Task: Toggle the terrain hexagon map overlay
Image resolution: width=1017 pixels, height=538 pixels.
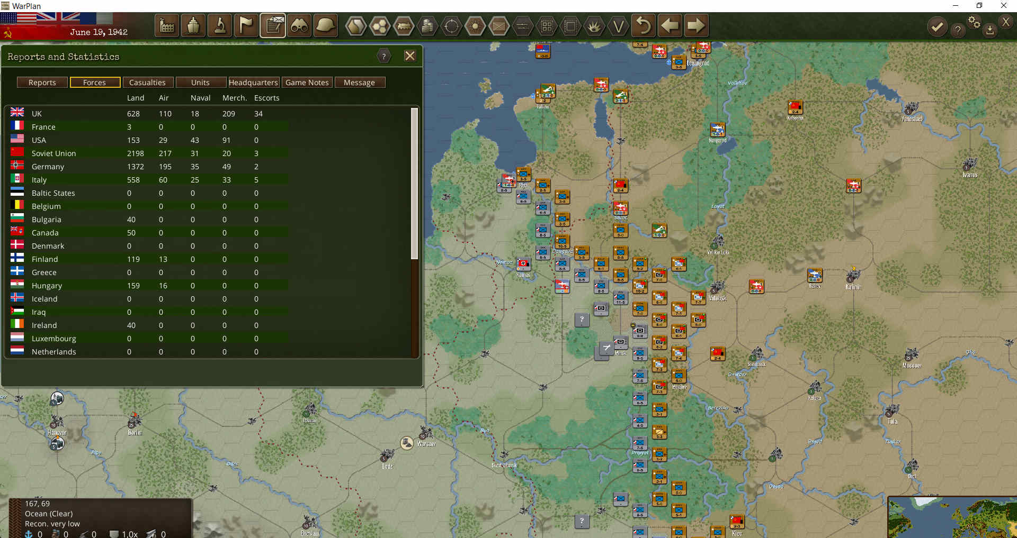Action: click(x=356, y=25)
